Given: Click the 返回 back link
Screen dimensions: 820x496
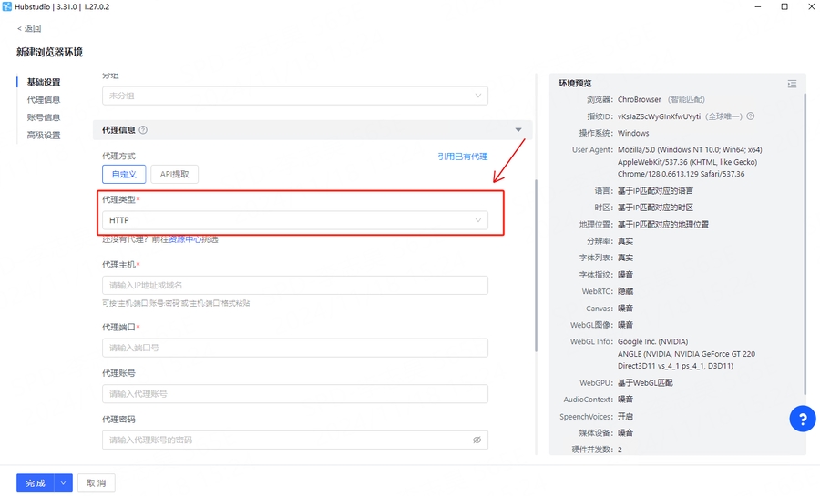Looking at the screenshot, I should 29,29.
